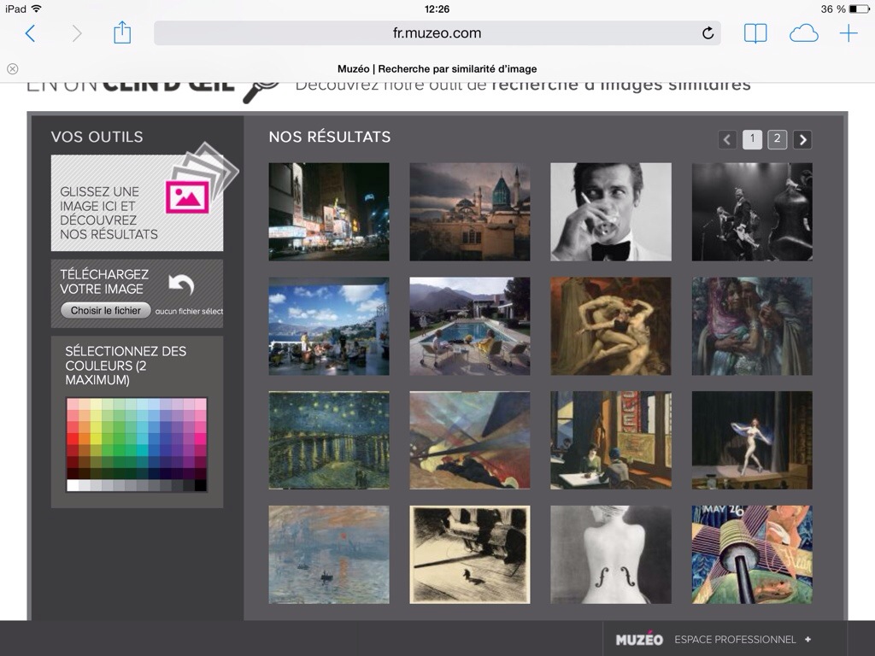Show iCloud tabs
Viewport: 875px width, 656px height.
pos(803,33)
